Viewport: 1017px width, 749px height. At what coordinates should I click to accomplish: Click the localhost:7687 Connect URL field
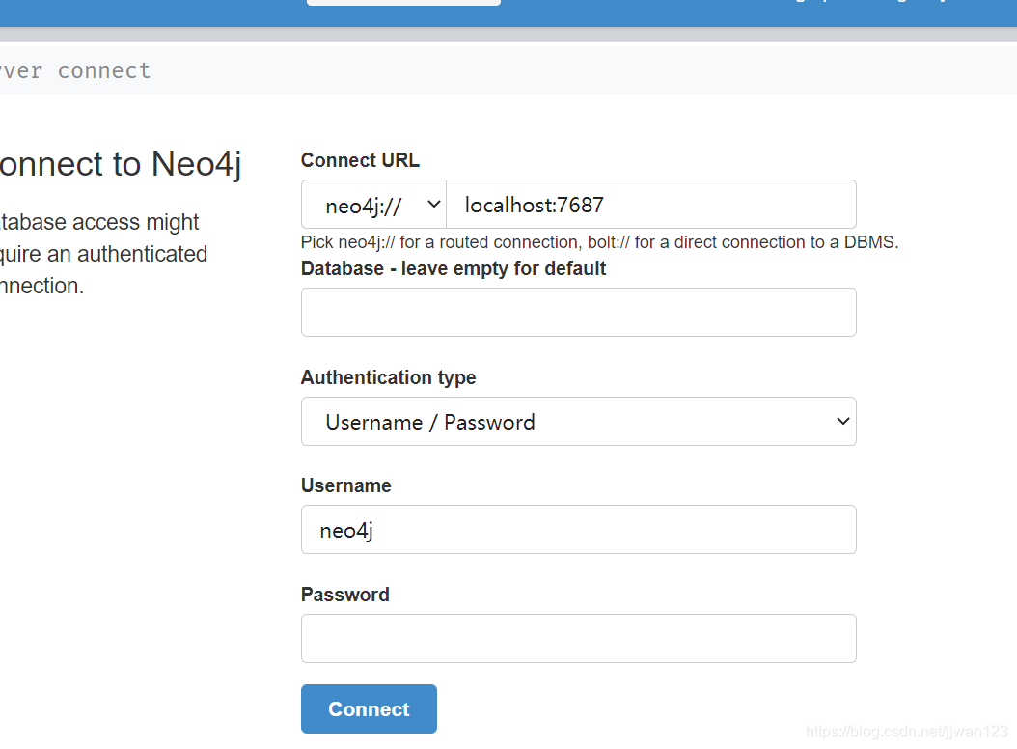coord(651,205)
